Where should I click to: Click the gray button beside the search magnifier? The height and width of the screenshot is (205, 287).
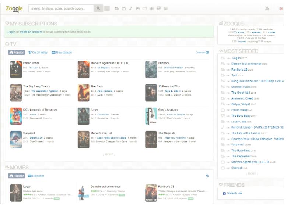[107, 8]
